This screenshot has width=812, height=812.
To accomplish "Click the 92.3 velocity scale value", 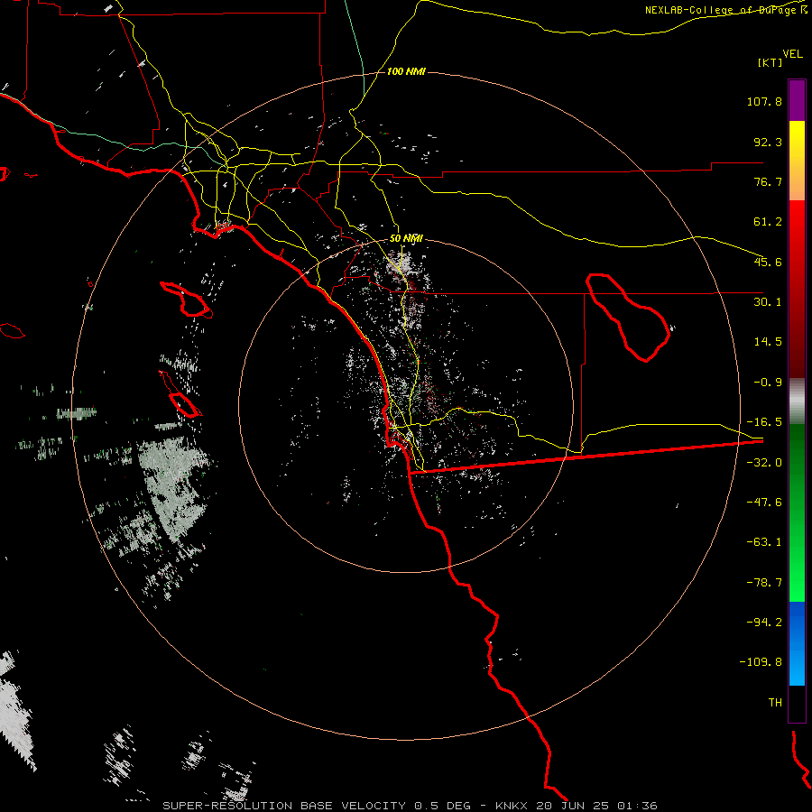I will click(768, 142).
